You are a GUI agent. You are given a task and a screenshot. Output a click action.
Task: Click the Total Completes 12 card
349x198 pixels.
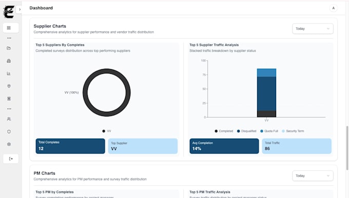point(70,146)
